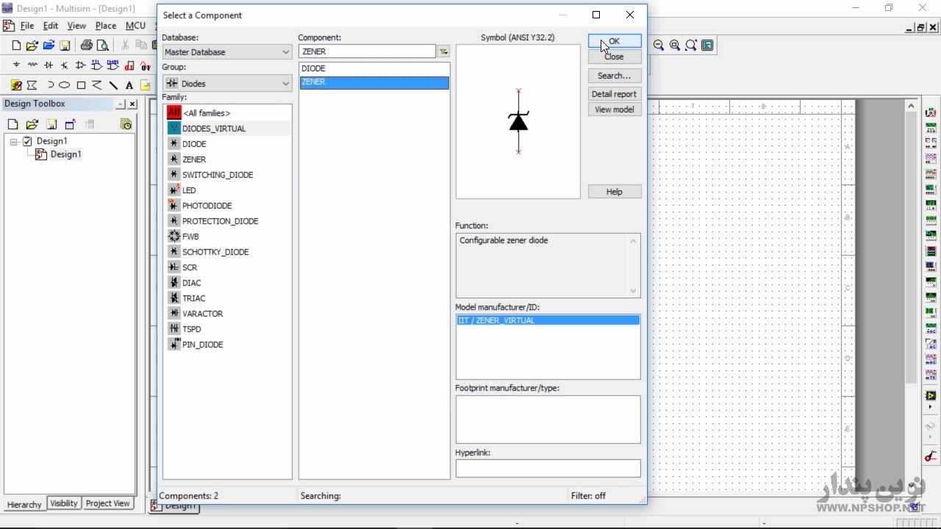Open the Database dropdown

[285, 52]
